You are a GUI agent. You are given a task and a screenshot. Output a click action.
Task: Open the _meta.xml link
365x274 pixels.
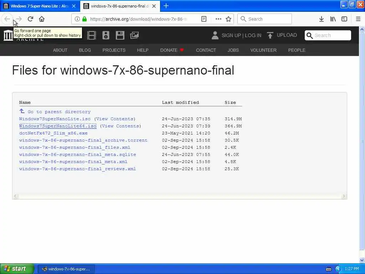click(73, 162)
